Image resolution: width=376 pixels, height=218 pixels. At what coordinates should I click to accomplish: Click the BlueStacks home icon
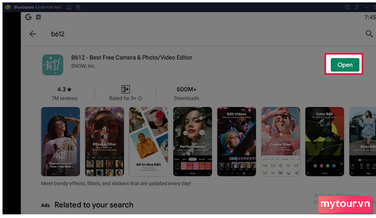click(69, 8)
